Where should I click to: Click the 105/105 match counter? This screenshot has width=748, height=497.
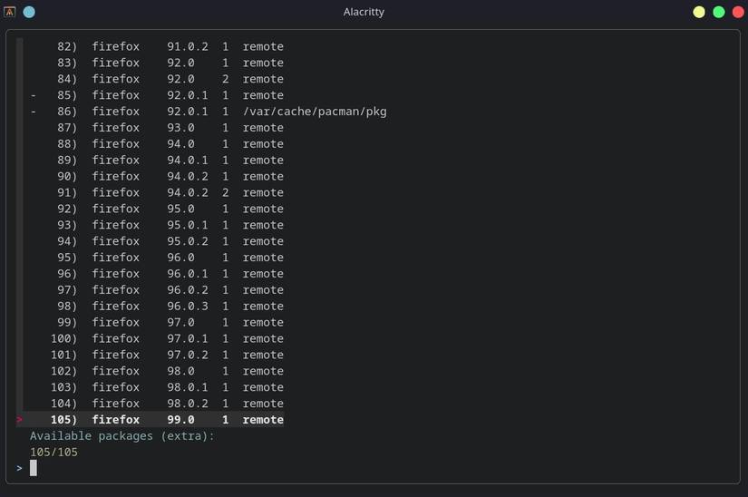click(53, 452)
